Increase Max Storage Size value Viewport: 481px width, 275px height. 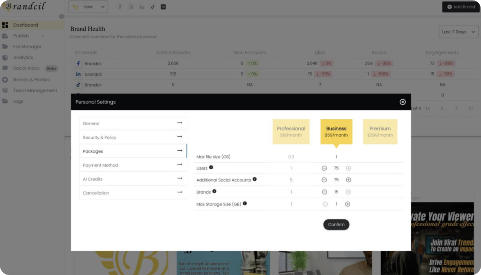347,204
